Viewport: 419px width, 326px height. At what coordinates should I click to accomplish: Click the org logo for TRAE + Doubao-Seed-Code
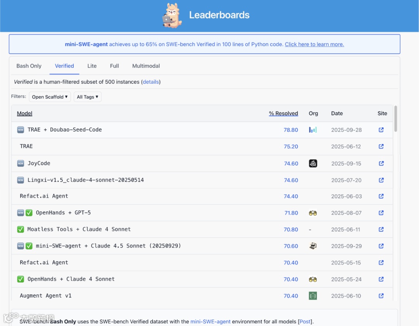point(313,130)
